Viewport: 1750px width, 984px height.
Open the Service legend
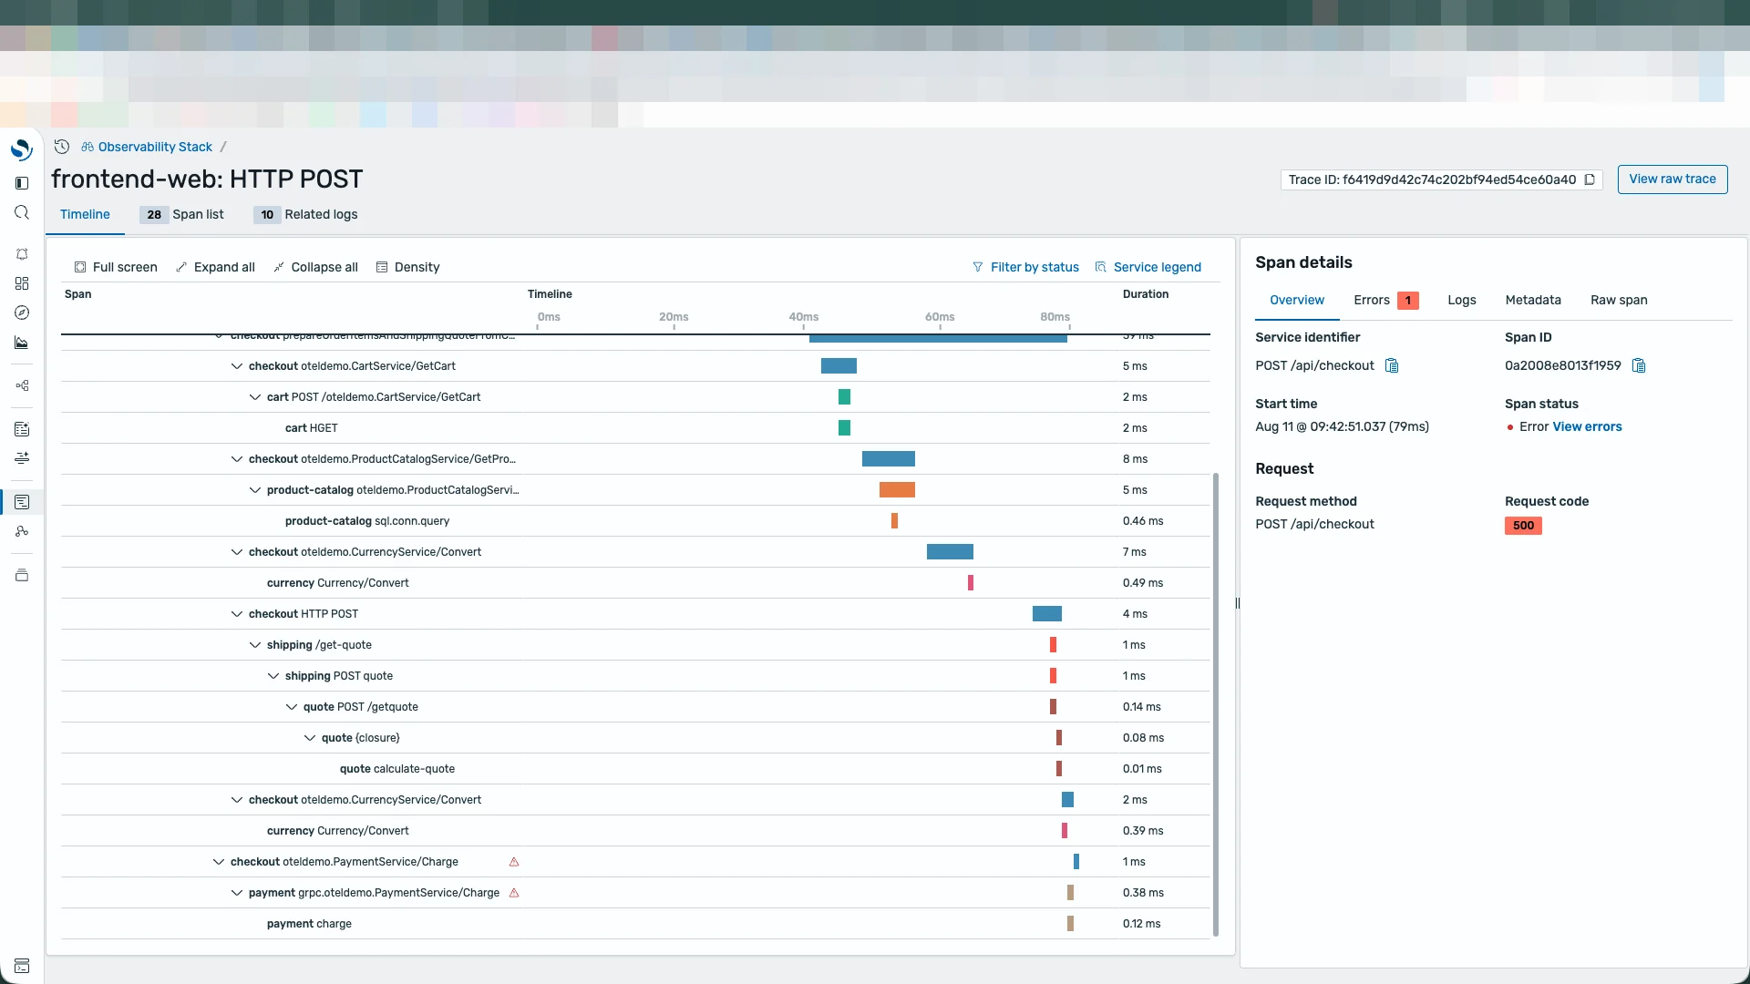[1148, 267]
